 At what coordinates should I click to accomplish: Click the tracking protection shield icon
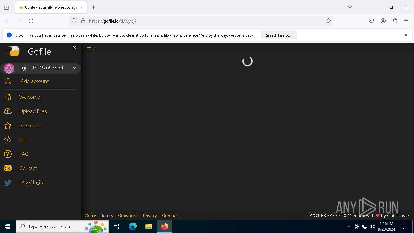[74, 21]
